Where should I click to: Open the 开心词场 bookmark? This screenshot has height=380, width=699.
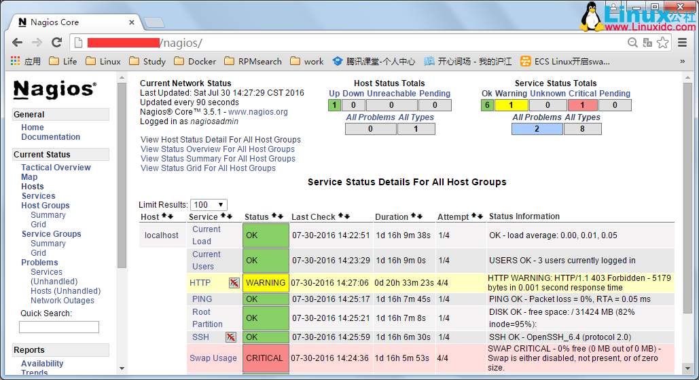[467, 62]
